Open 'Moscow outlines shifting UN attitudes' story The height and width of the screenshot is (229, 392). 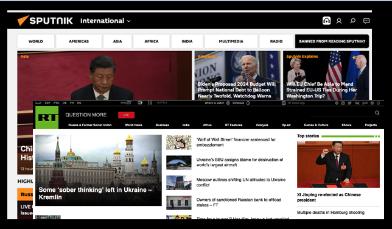click(x=241, y=182)
